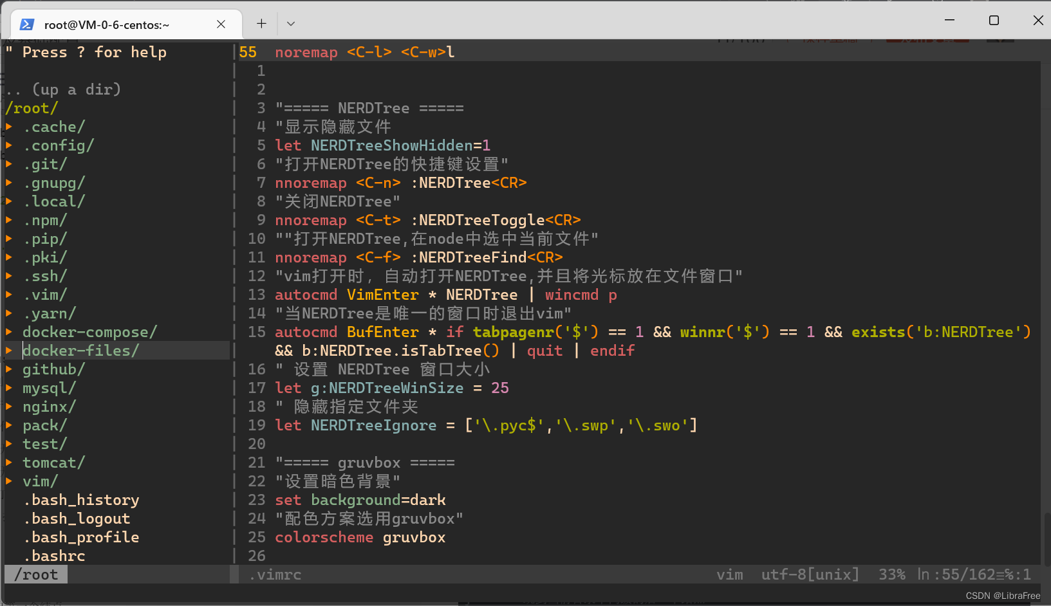
Task: Open the .bash_profile file
Action: click(x=81, y=537)
